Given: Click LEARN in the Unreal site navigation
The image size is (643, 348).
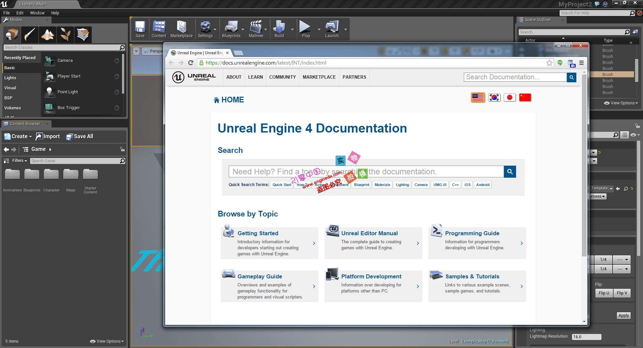Looking at the screenshot, I should pos(255,77).
